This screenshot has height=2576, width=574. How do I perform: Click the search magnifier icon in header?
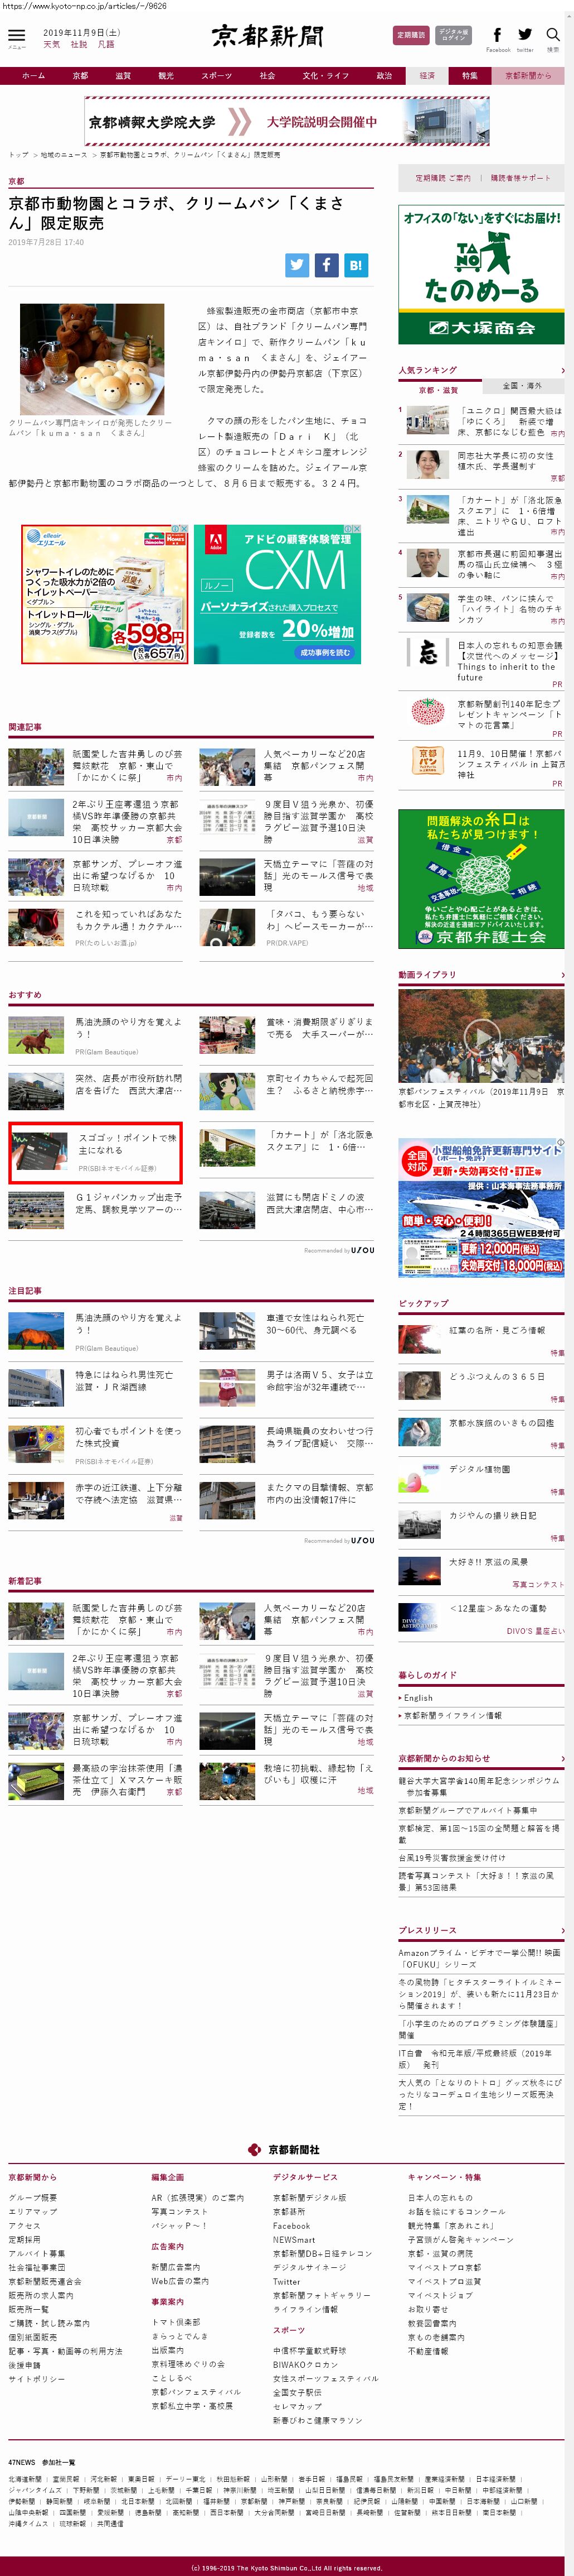(552, 35)
